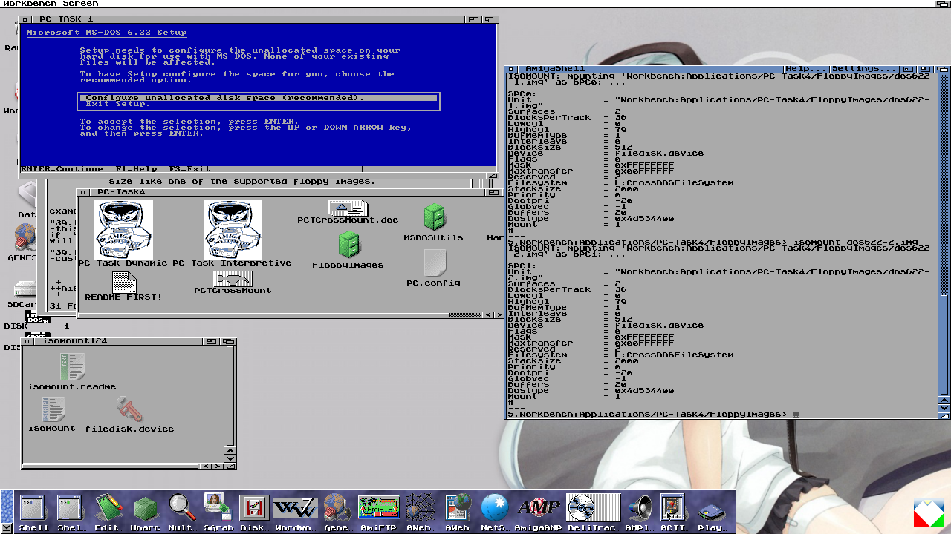This screenshot has width=951, height=534.
Task: Click F3=Exit in the DOS status bar
Action: pos(190,169)
